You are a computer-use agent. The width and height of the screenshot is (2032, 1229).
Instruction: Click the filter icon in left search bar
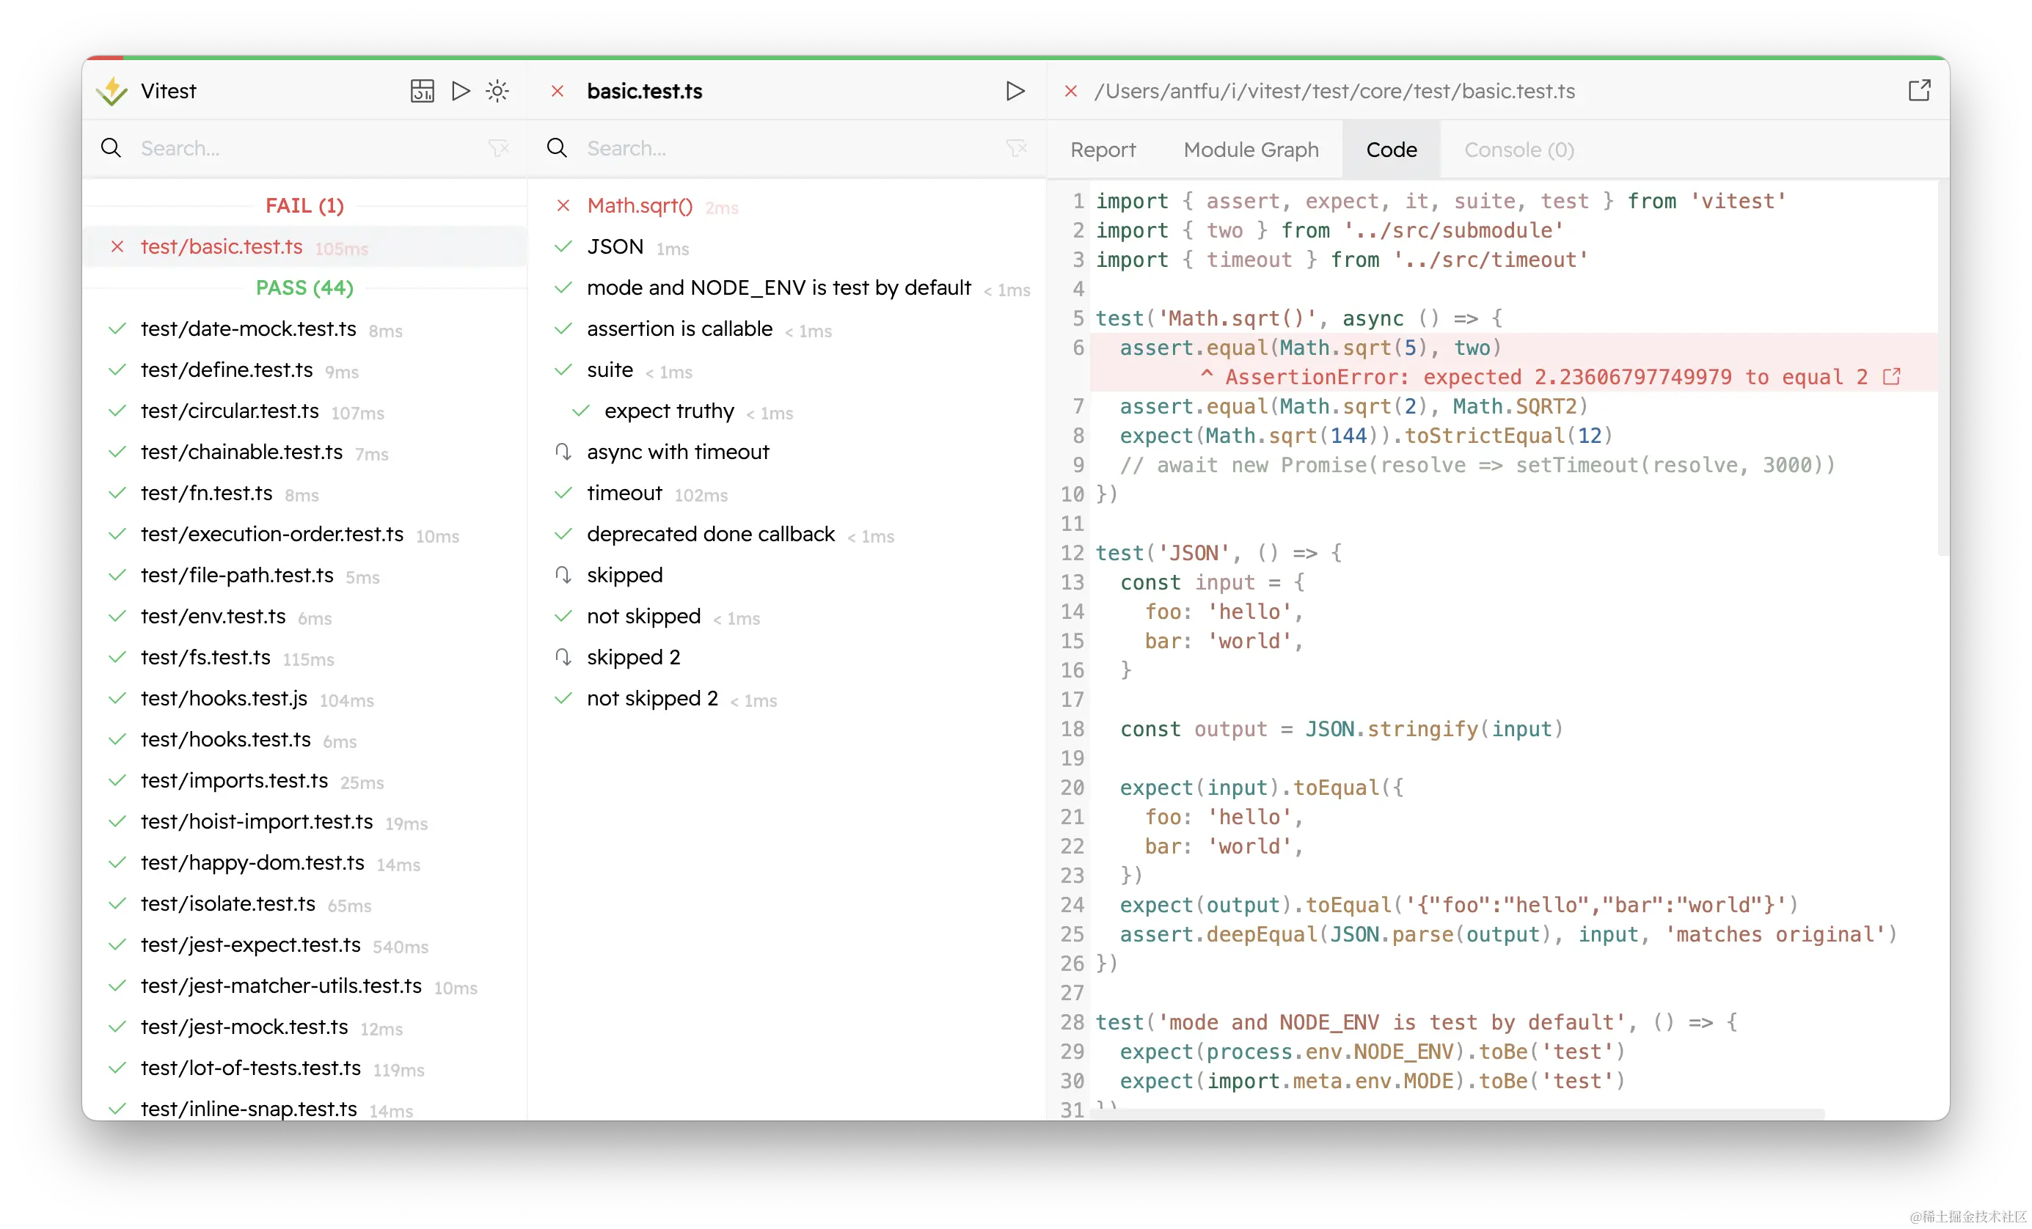point(498,148)
